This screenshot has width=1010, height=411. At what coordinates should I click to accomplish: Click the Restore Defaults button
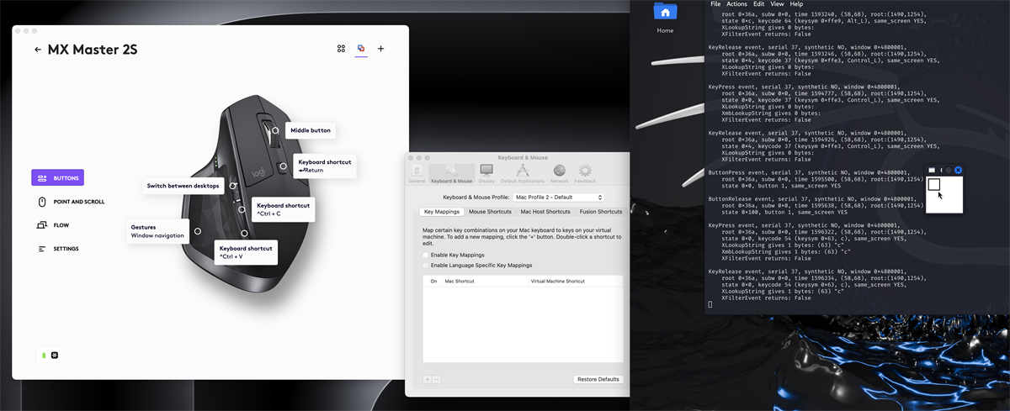[598, 379]
